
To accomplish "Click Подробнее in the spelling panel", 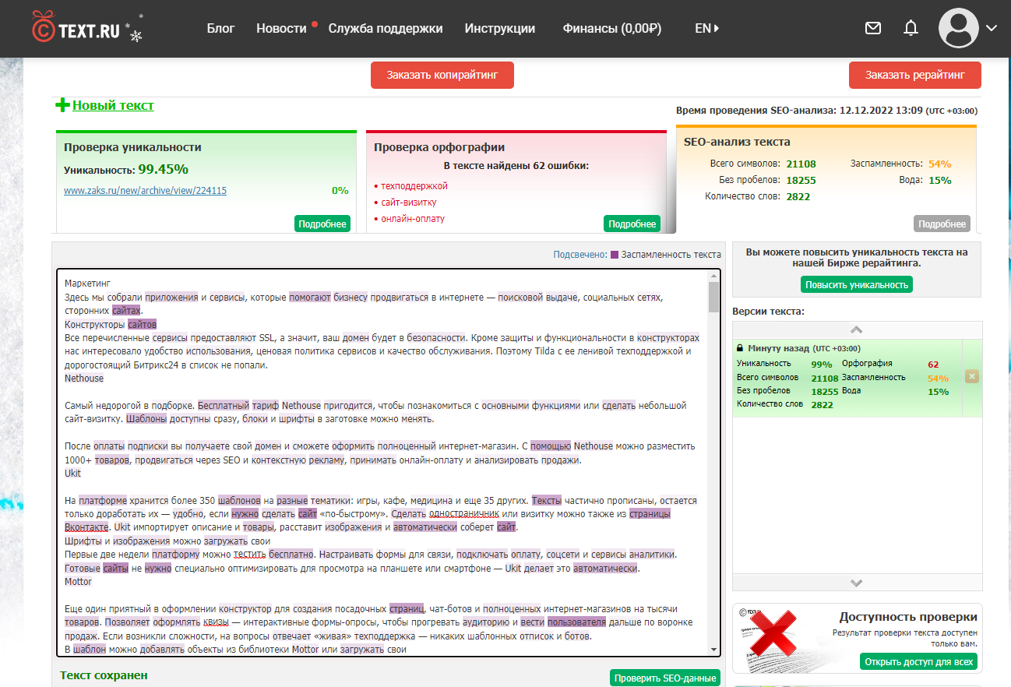I will [x=632, y=224].
